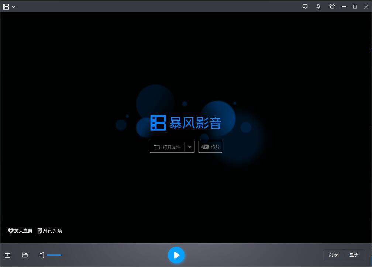
Task: Click the 传片 button
Action: [x=210, y=147]
